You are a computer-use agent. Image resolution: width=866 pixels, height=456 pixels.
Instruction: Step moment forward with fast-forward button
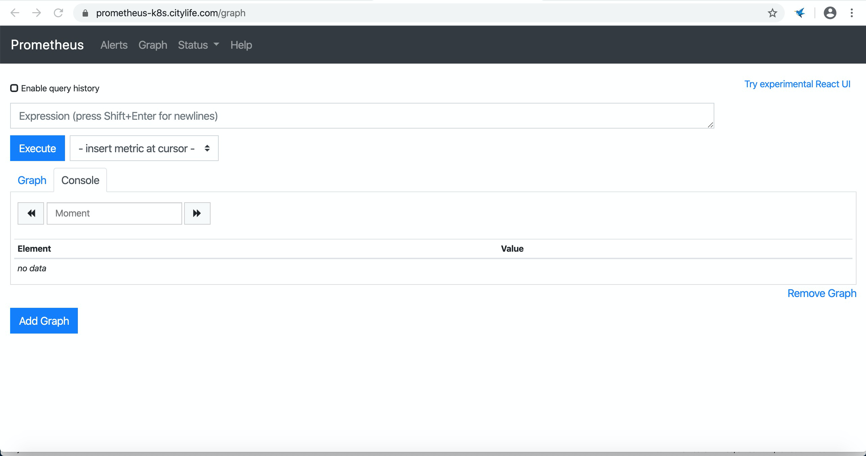pyautogui.click(x=197, y=213)
